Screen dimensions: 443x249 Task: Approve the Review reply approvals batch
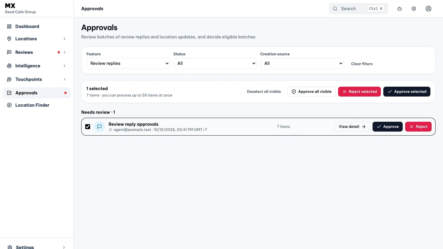(388, 127)
